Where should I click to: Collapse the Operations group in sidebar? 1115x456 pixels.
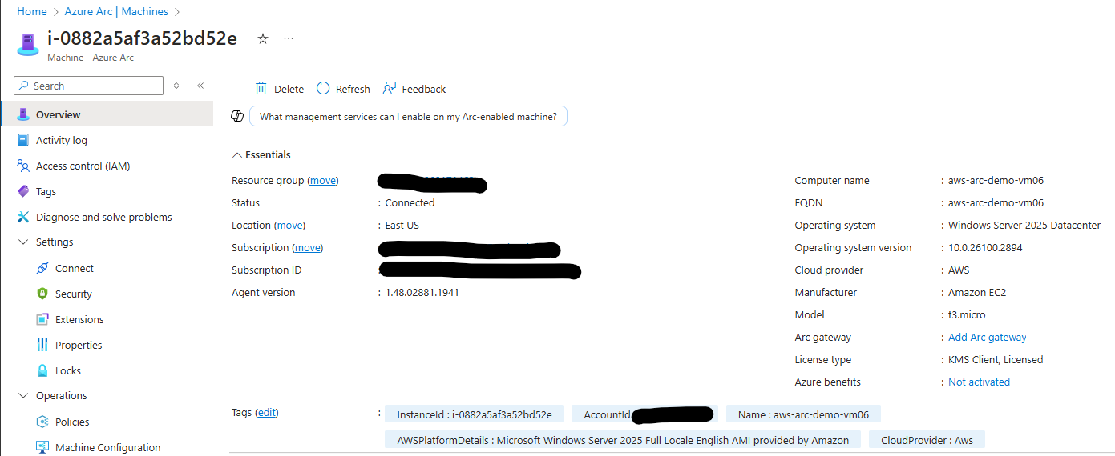click(x=22, y=396)
